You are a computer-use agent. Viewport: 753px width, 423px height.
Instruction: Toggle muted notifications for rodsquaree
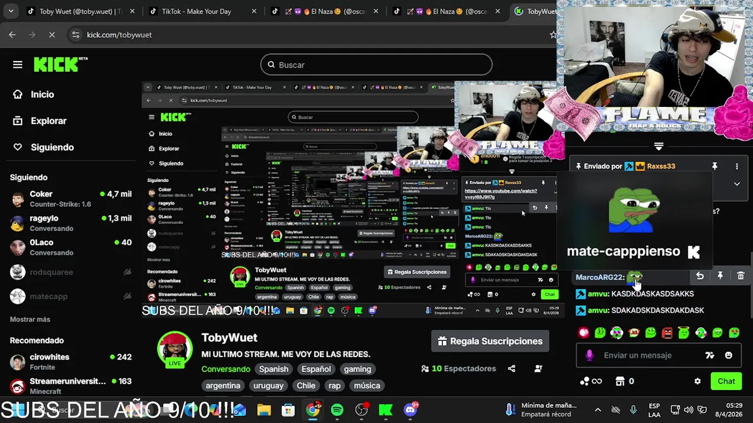pyautogui.click(x=126, y=272)
